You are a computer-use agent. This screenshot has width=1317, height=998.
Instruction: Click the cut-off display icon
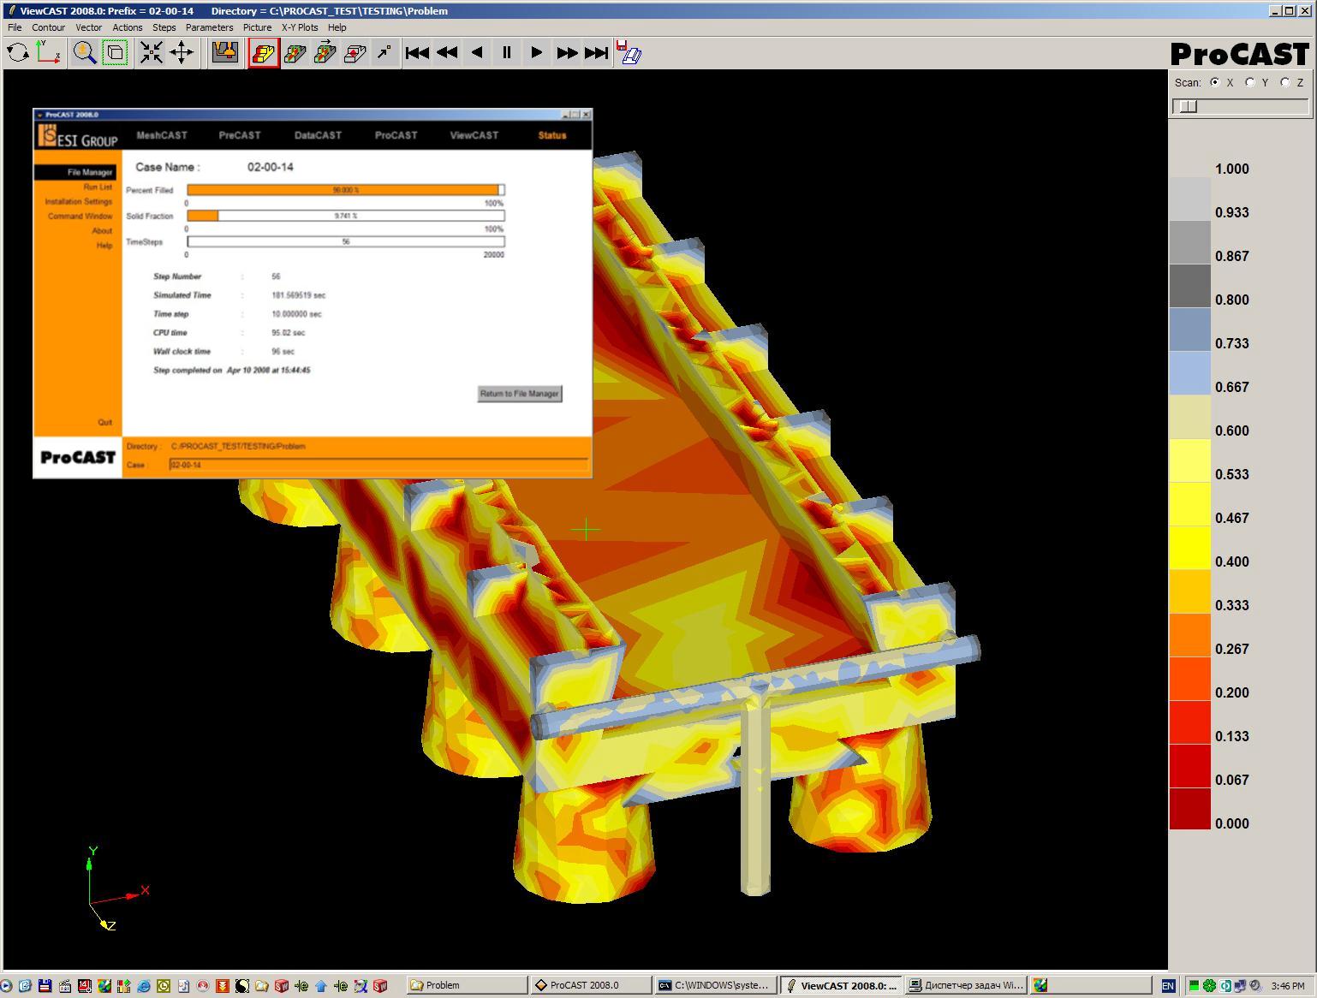pos(355,53)
